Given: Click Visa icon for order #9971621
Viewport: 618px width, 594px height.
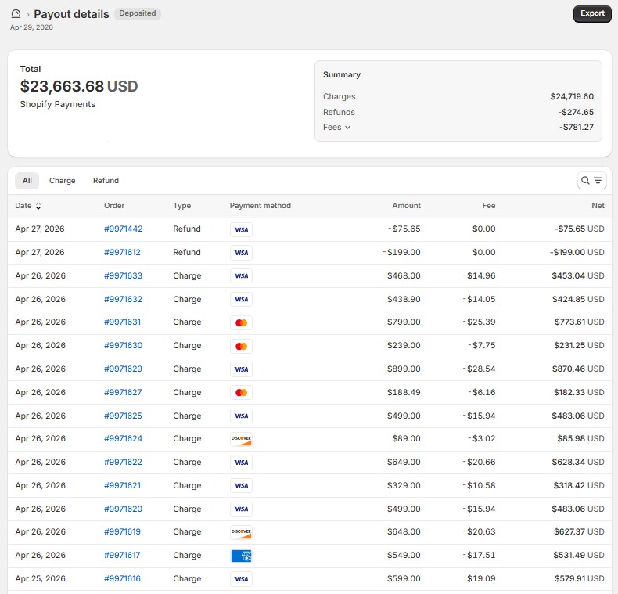Looking at the screenshot, I should (x=241, y=485).
